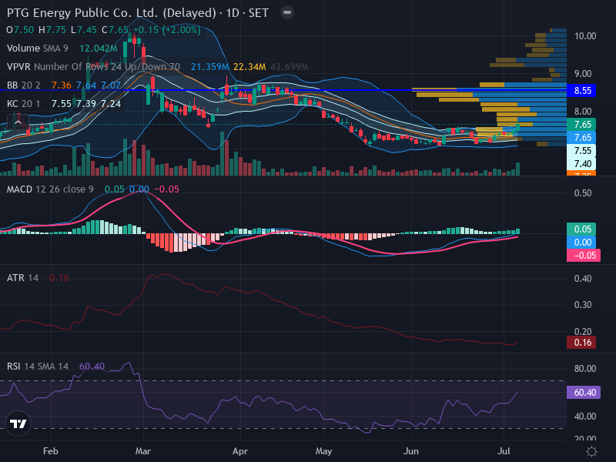The height and width of the screenshot is (462, 616).
Task: Select the VPVR indicator legend
Action: click(93, 67)
